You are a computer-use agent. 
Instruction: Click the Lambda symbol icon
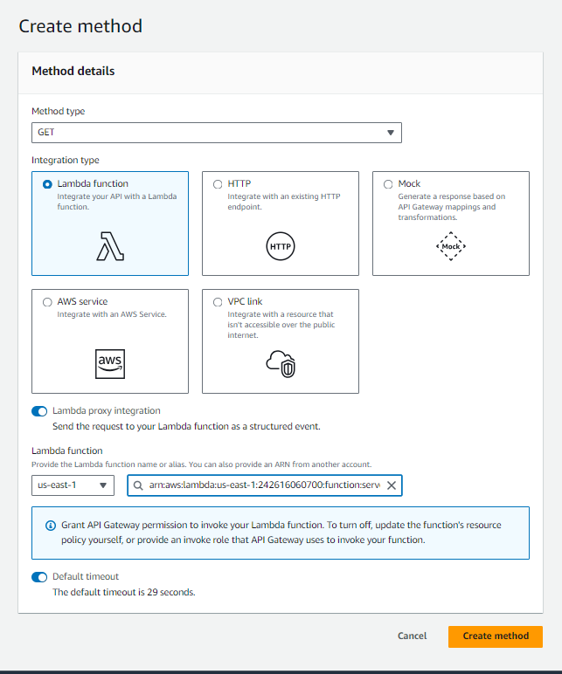click(x=110, y=247)
